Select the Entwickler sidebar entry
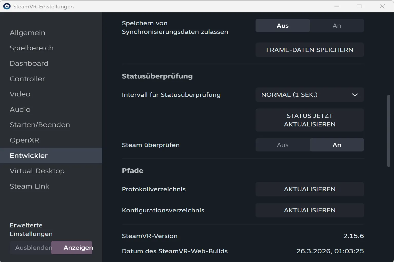 pos(51,155)
